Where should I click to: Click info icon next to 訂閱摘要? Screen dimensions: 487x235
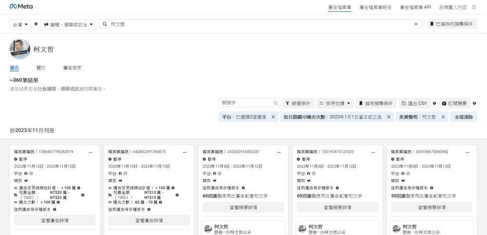click(474, 103)
